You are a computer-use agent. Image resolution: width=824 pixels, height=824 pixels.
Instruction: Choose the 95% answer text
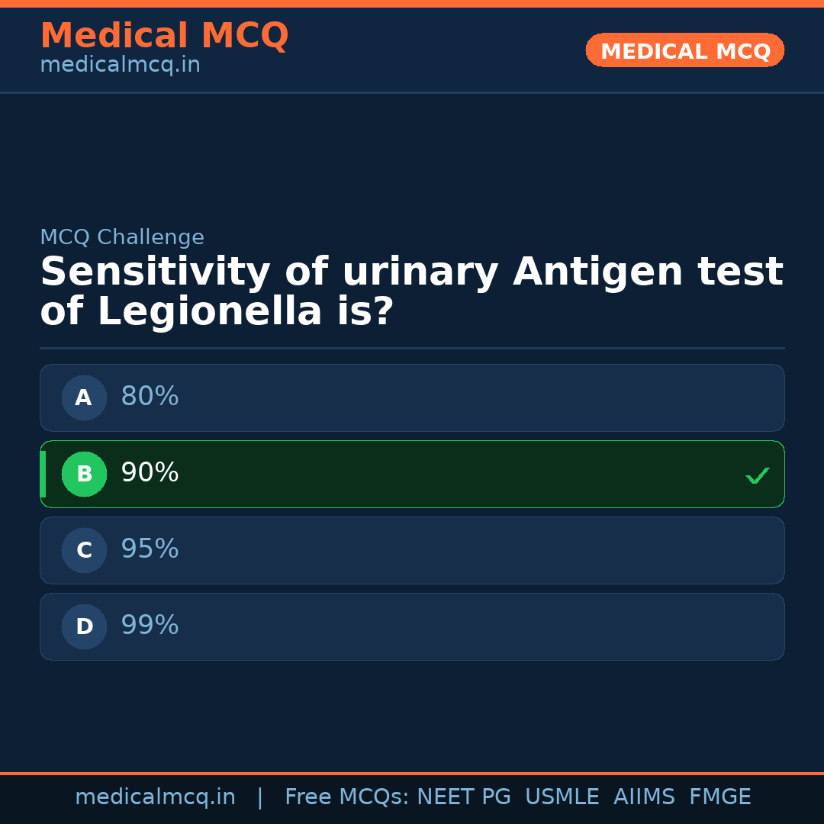(150, 549)
